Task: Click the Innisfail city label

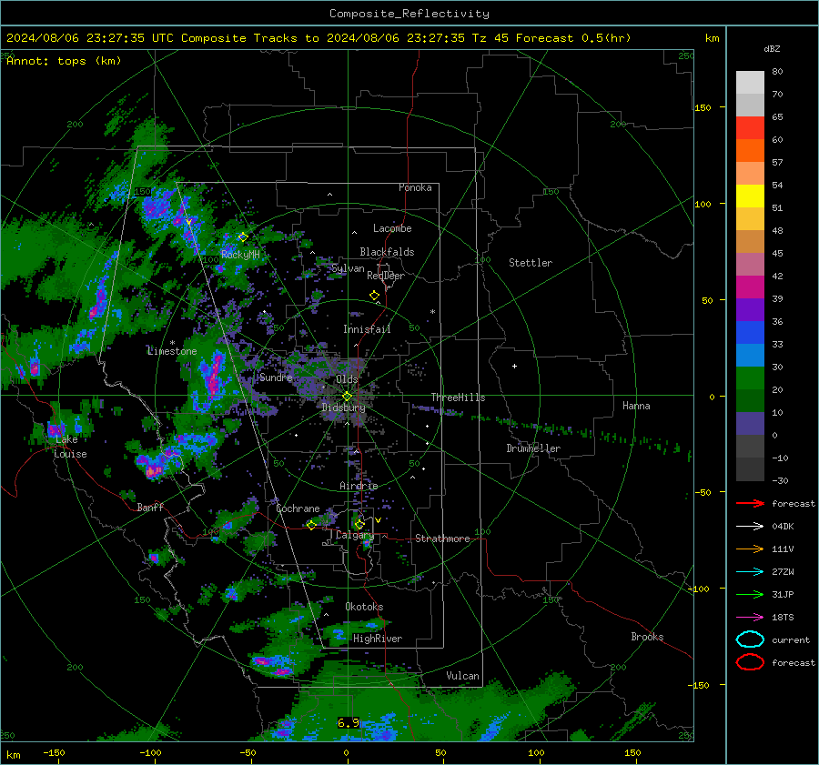Action: point(367,329)
